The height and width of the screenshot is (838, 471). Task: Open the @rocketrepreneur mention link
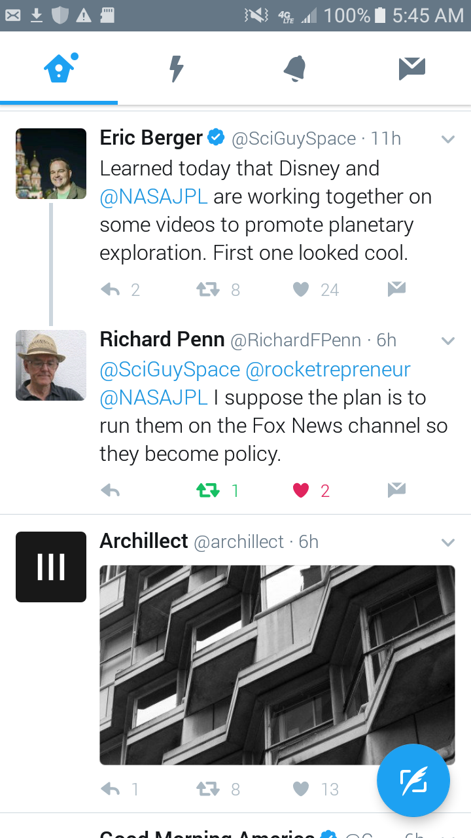point(328,369)
